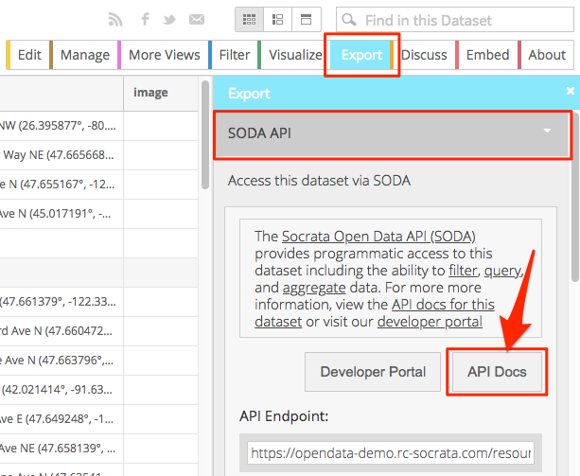Select the Export tab
580x476 pixels.
[361, 55]
